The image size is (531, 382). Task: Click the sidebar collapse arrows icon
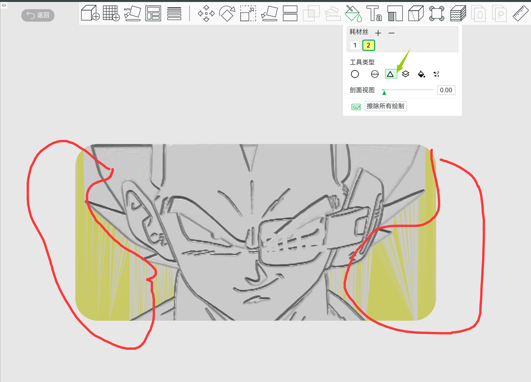point(4,5)
